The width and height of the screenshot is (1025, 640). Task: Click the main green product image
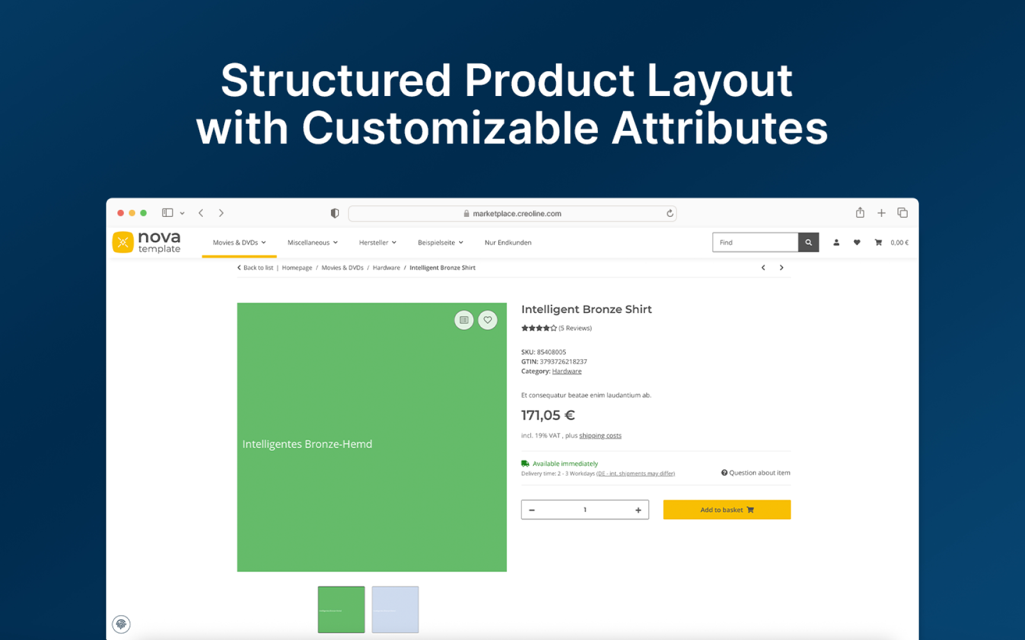(x=372, y=437)
